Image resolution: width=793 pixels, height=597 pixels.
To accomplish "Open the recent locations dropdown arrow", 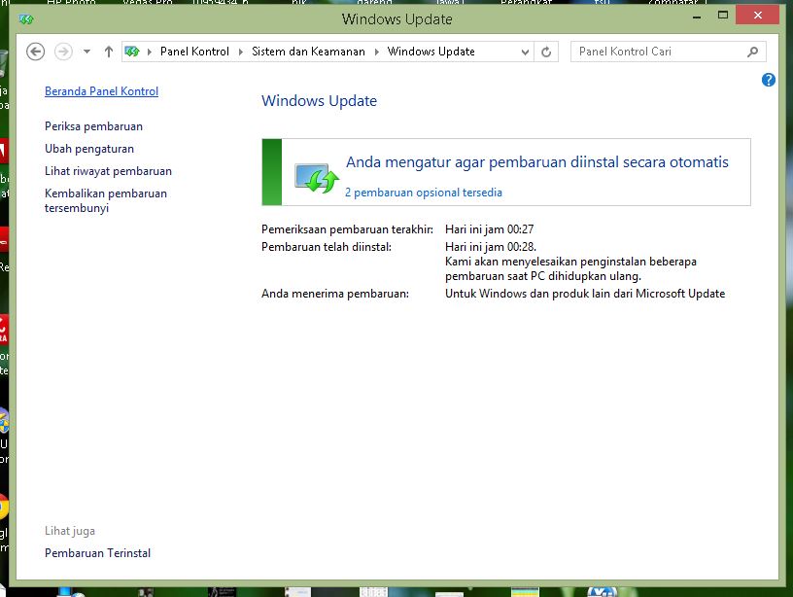I will [87, 52].
